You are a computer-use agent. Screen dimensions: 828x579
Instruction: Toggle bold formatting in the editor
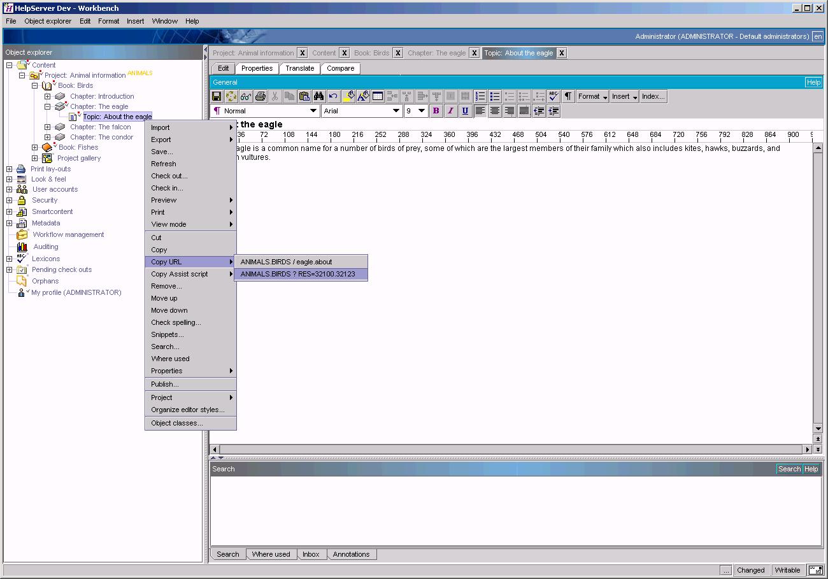click(x=436, y=110)
